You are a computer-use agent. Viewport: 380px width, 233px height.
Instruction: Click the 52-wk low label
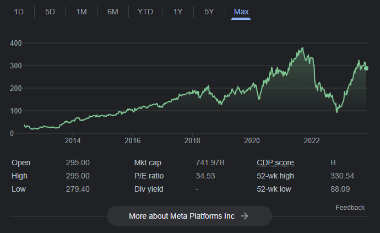274,189
